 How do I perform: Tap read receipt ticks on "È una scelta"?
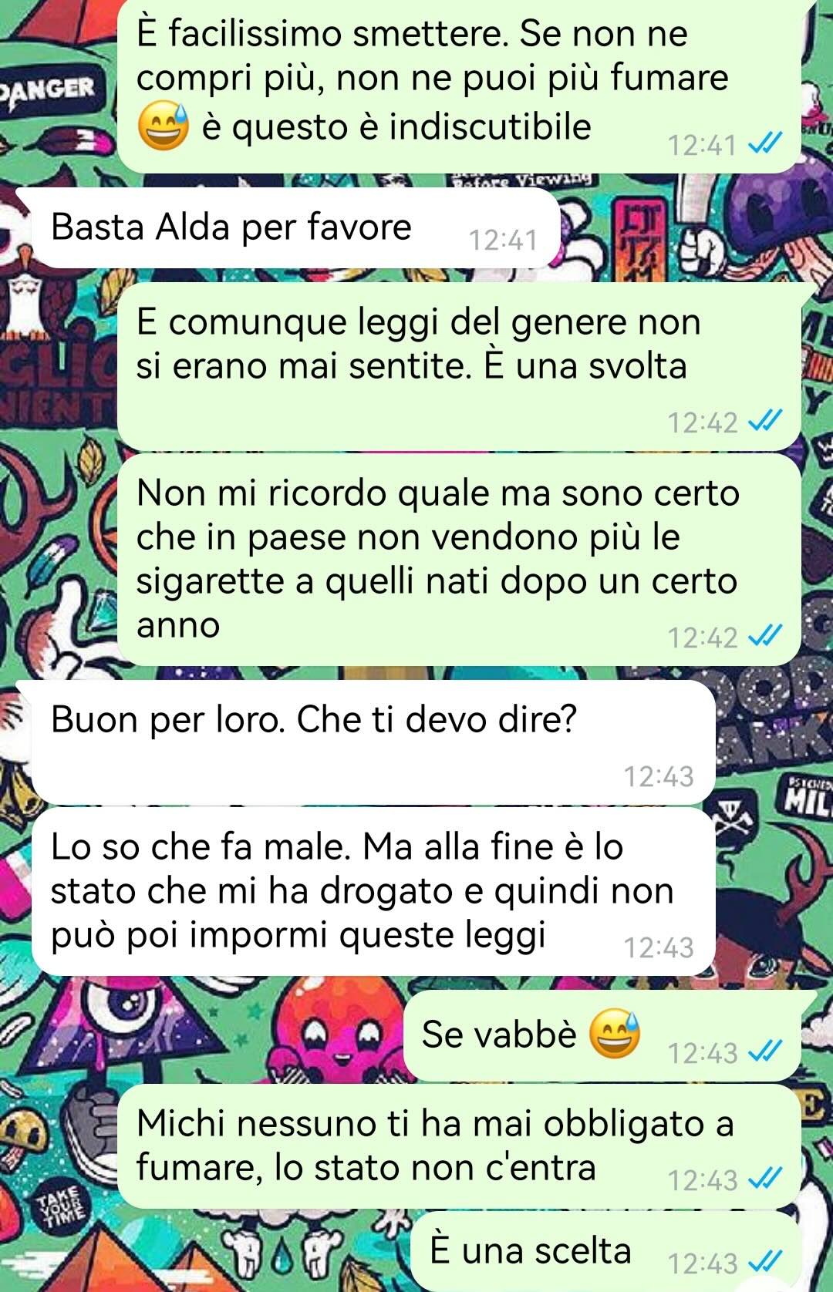767,1262
